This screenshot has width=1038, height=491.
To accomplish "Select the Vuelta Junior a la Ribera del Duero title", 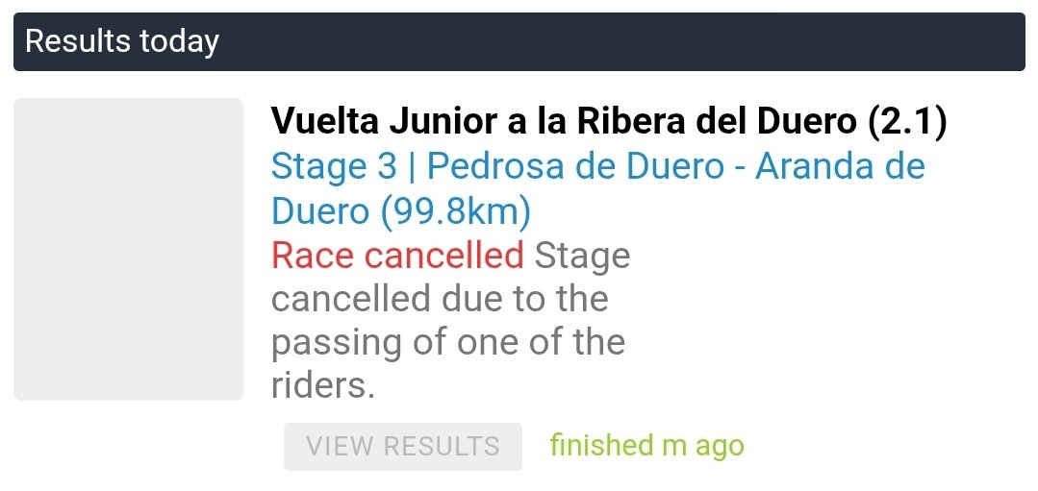I will coord(608,122).
